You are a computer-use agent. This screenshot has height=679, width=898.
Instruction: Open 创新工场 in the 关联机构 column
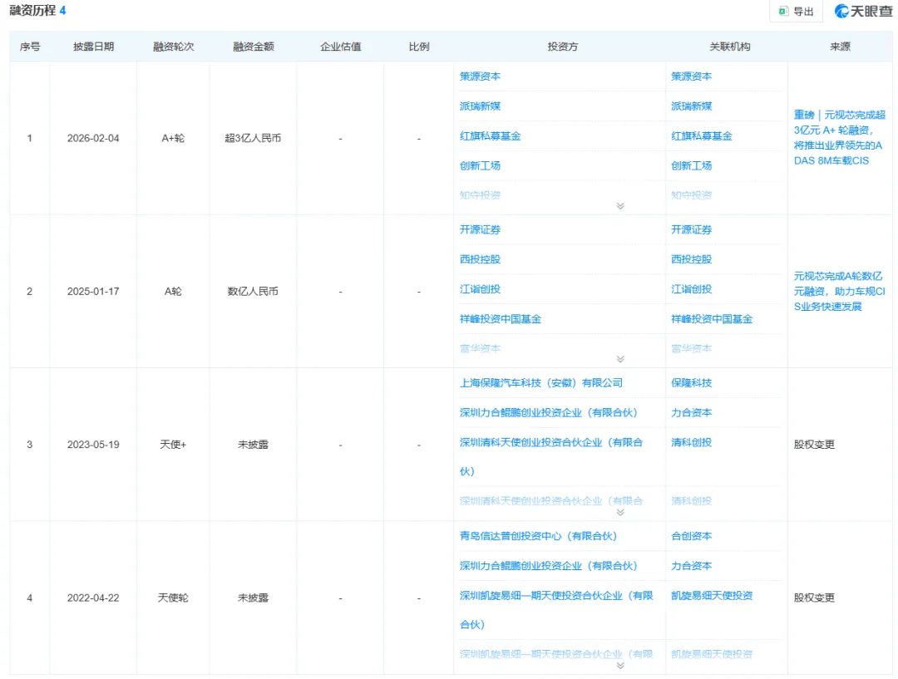click(x=691, y=165)
